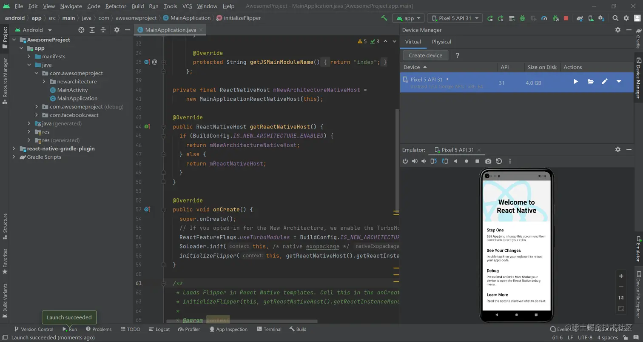Expand the newarchitecture package
Image resolution: width=643 pixels, height=342 pixels.
coord(44,81)
